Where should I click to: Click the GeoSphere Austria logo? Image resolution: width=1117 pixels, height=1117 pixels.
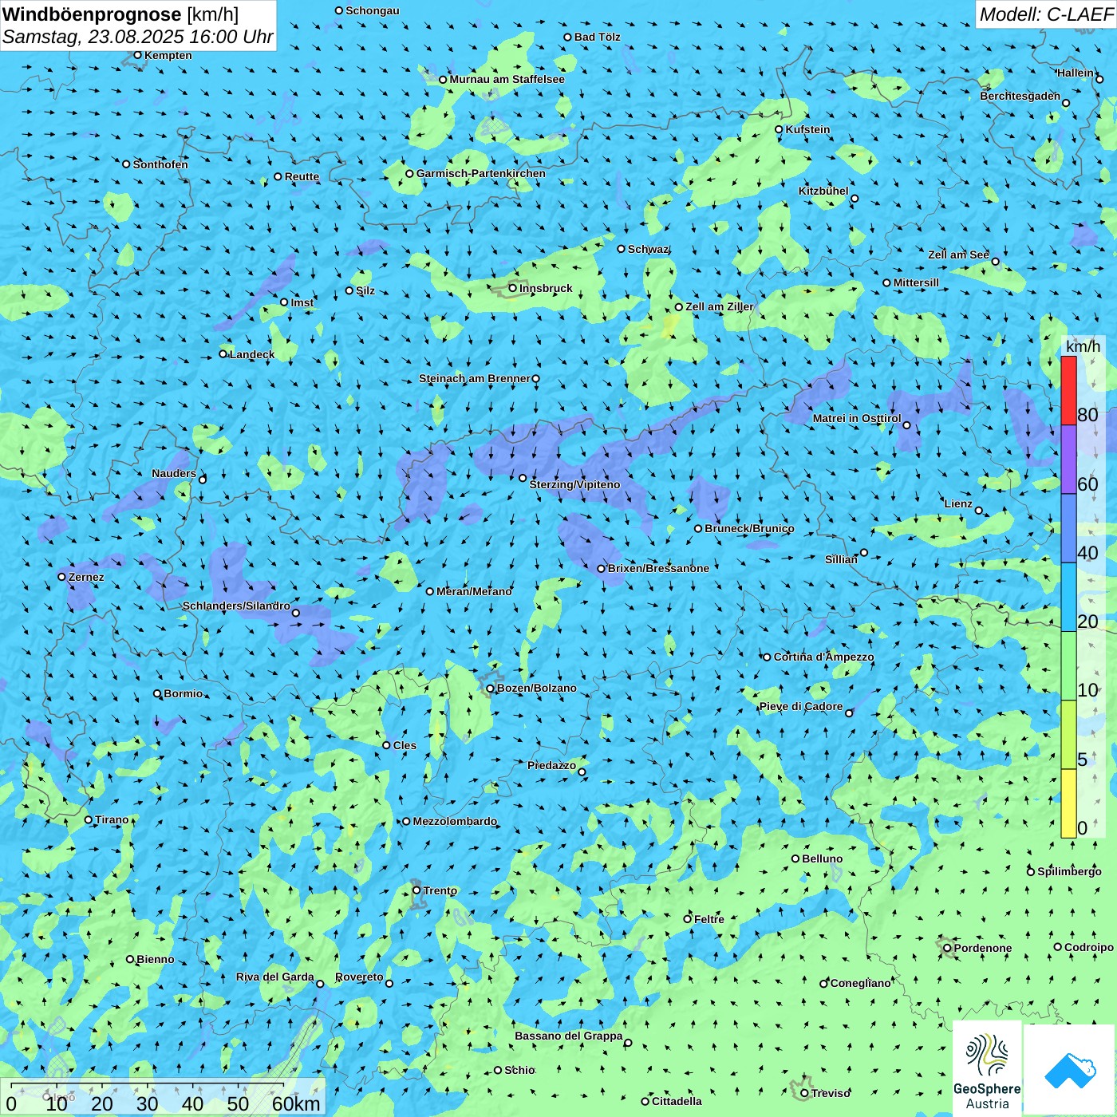(987, 1070)
